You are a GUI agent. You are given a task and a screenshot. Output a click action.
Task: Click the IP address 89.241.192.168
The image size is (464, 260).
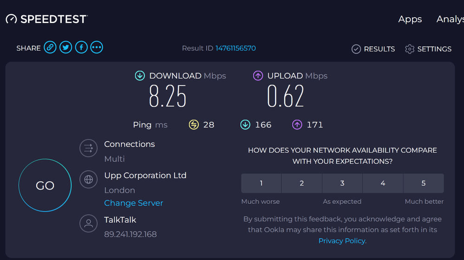[x=131, y=234]
